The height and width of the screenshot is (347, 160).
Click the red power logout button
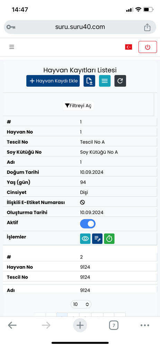tap(148, 47)
